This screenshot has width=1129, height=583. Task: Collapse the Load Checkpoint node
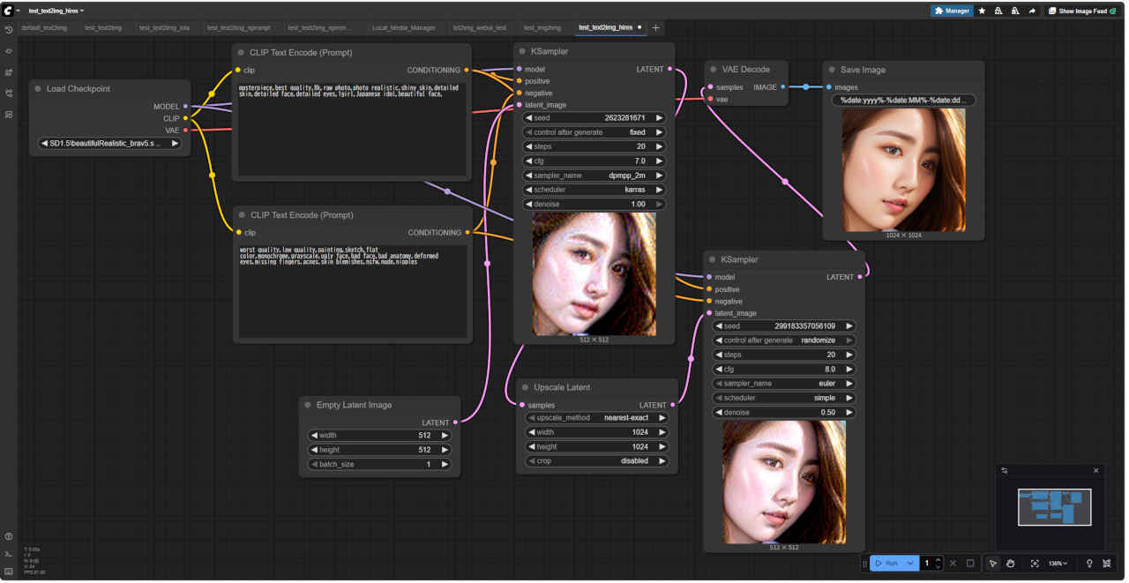click(38, 89)
